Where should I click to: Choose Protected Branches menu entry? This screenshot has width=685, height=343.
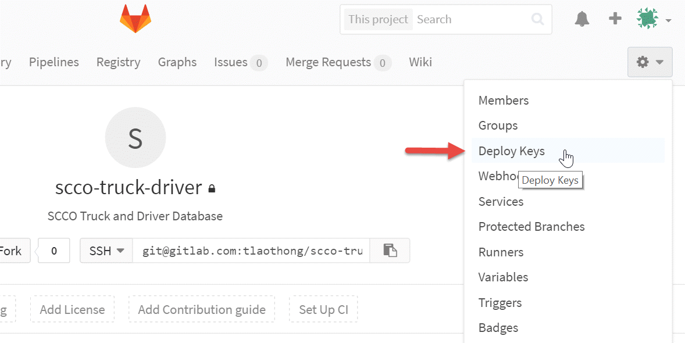(531, 227)
